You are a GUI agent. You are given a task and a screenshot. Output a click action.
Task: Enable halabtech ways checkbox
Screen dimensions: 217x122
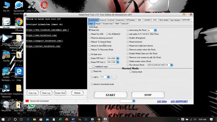(x=94, y=66)
